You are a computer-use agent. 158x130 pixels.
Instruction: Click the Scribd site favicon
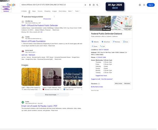click(x=23, y=102)
